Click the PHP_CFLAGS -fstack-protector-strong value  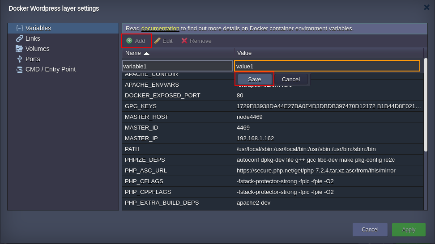tap(285, 181)
